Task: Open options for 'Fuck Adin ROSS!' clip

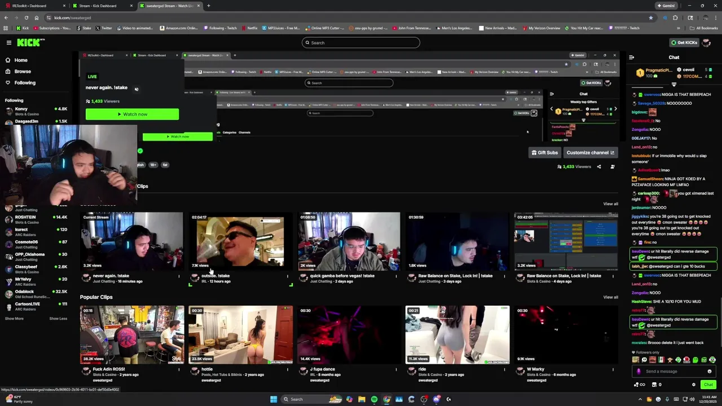Action: tap(179, 370)
